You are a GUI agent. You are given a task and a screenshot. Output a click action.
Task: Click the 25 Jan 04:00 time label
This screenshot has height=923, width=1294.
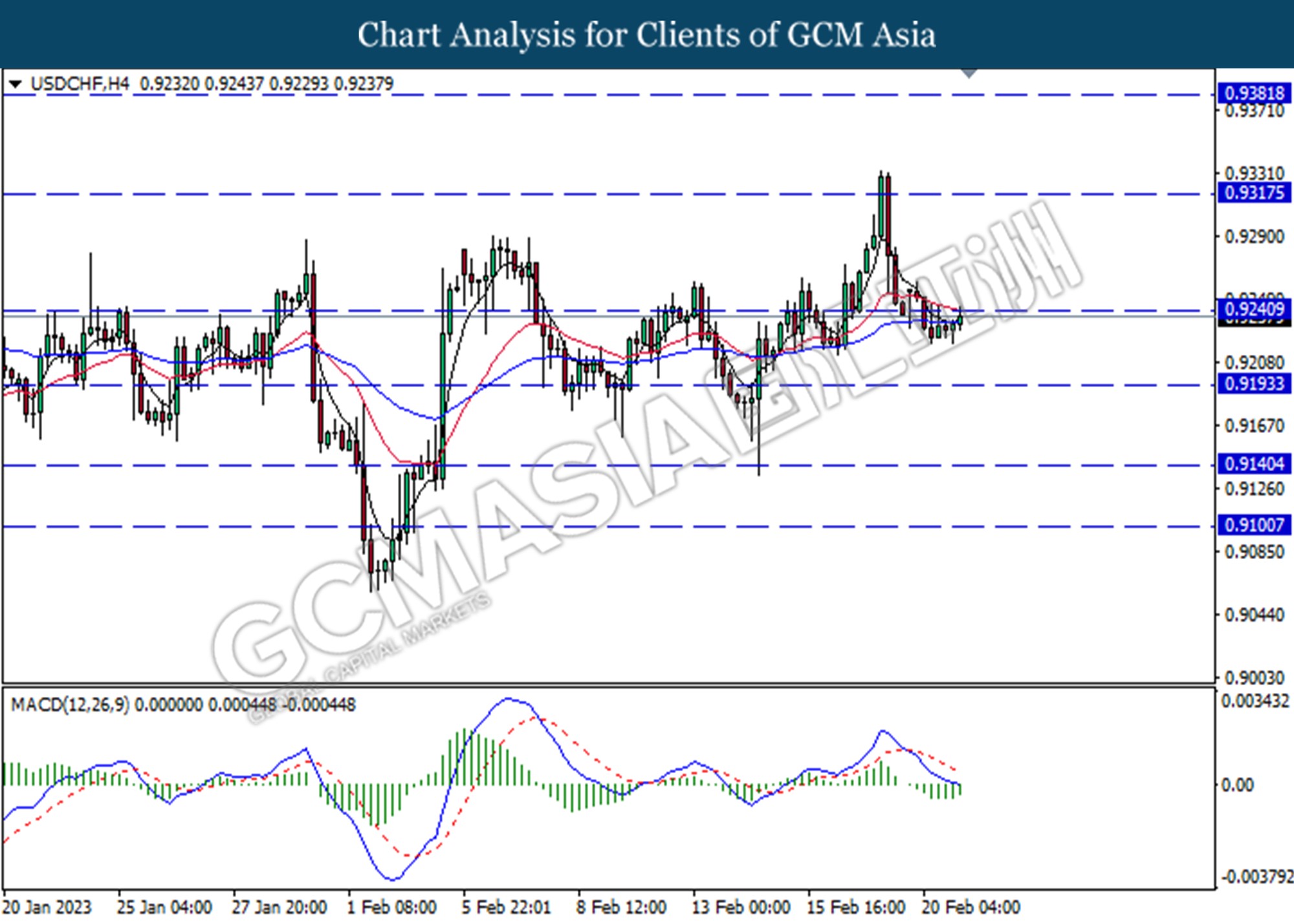[x=164, y=907]
